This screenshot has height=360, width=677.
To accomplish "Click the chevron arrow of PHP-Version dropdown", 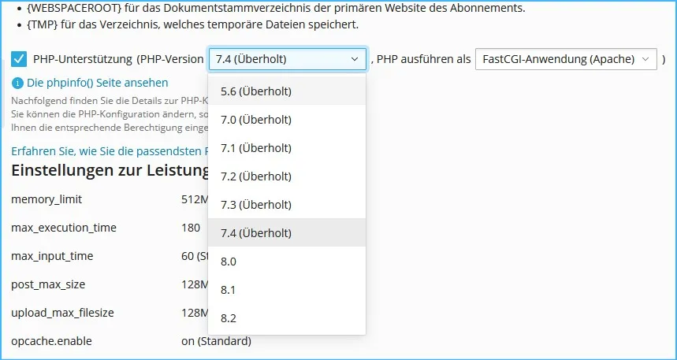I will [355, 59].
